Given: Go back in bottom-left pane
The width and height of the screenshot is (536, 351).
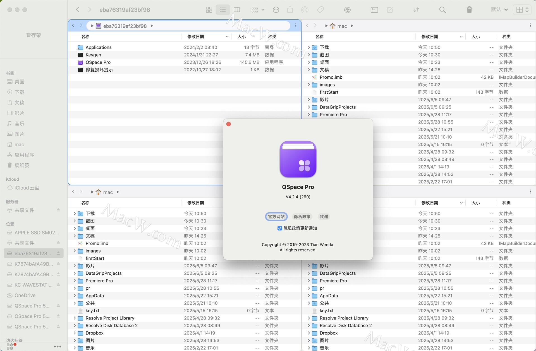Looking at the screenshot, I should point(73,192).
